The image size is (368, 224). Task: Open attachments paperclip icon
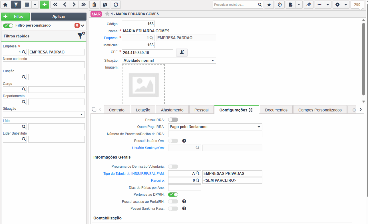[x=308, y=5]
